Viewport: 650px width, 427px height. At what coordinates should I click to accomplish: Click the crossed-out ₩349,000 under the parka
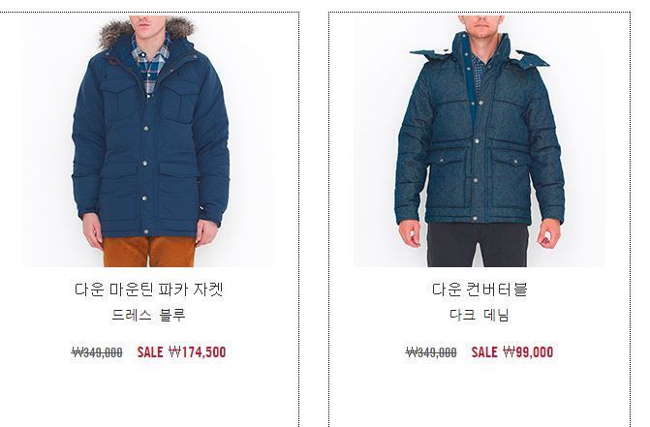pos(97,352)
